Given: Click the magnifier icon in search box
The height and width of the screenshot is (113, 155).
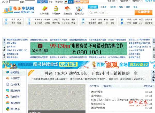Looking at the screenshot, I should tap(91, 13).
